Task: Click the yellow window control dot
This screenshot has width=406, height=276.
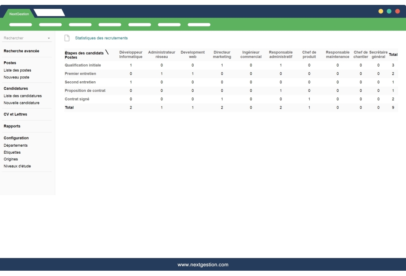Action: click(381, 12)
